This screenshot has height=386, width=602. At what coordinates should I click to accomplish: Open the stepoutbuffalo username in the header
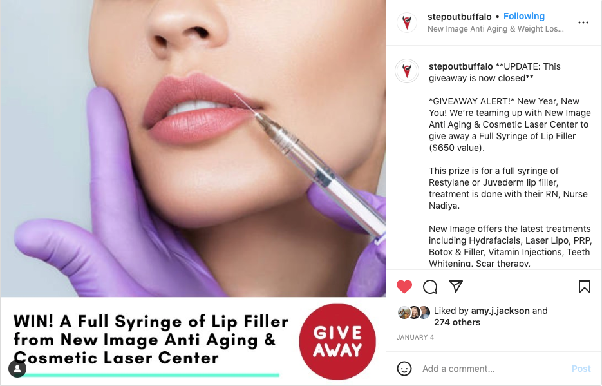(x=459, y=17)
